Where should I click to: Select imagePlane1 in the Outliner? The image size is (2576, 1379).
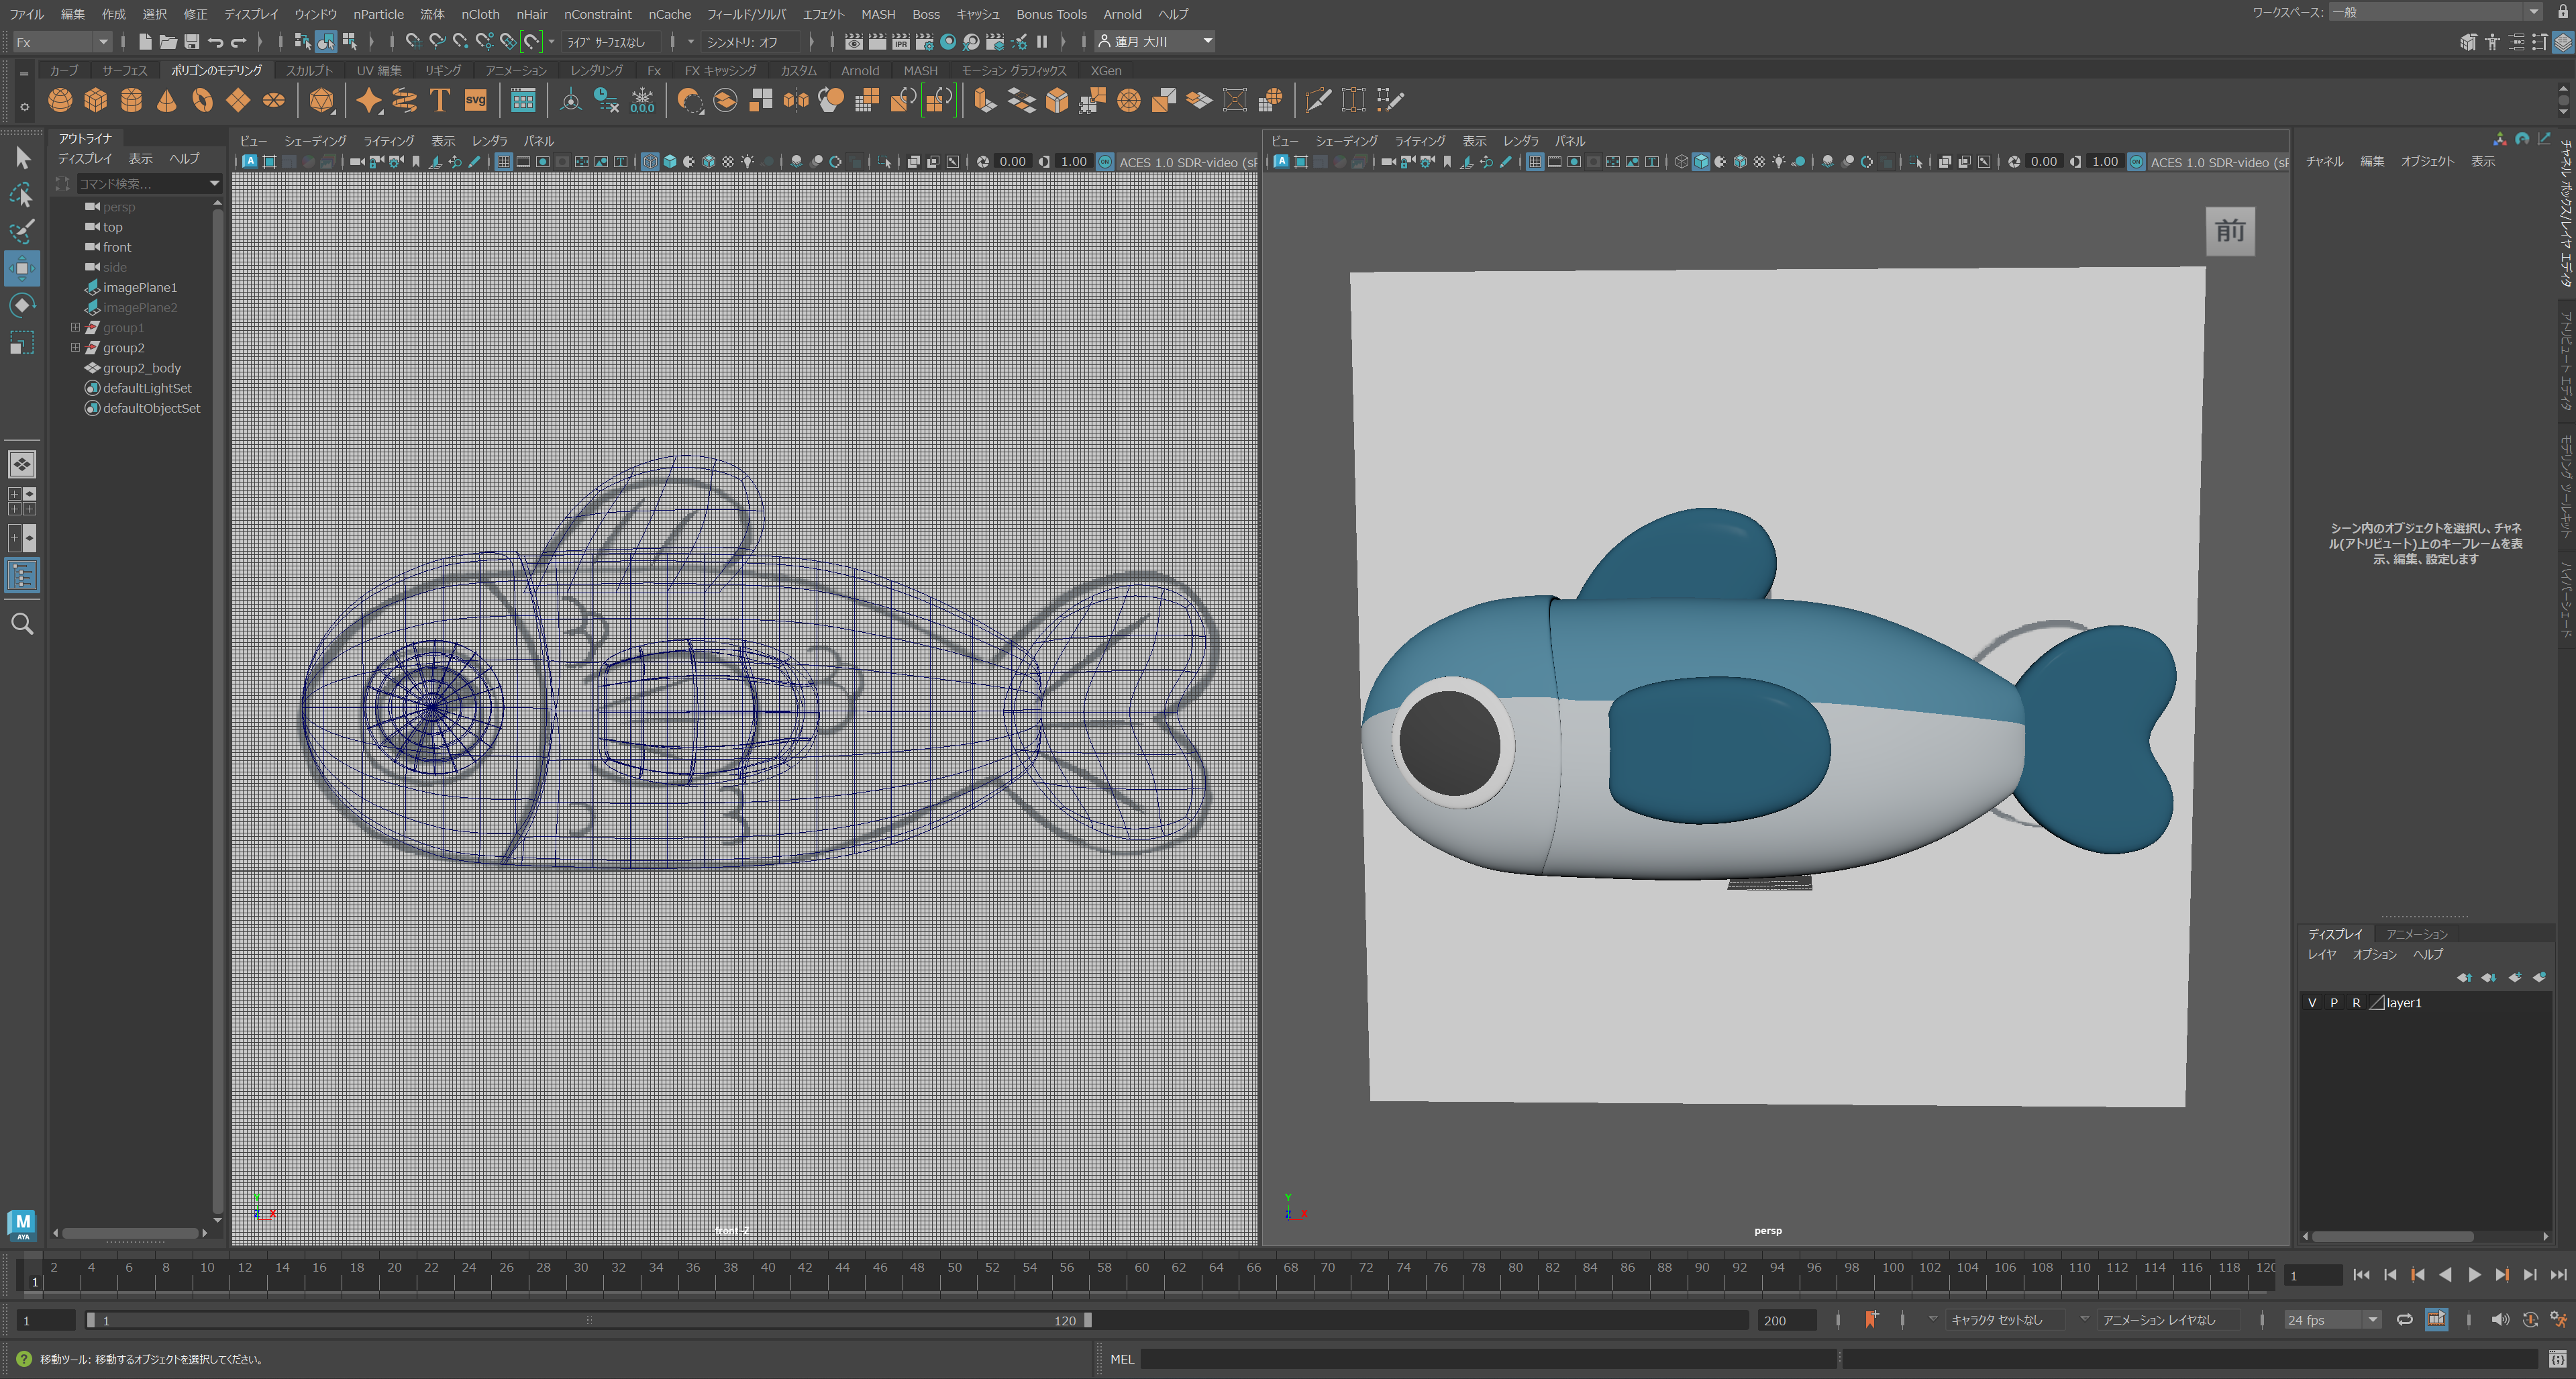pos(140,287)
